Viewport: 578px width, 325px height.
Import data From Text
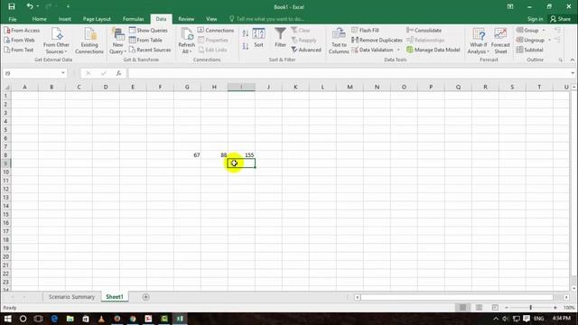click(19, 50)
